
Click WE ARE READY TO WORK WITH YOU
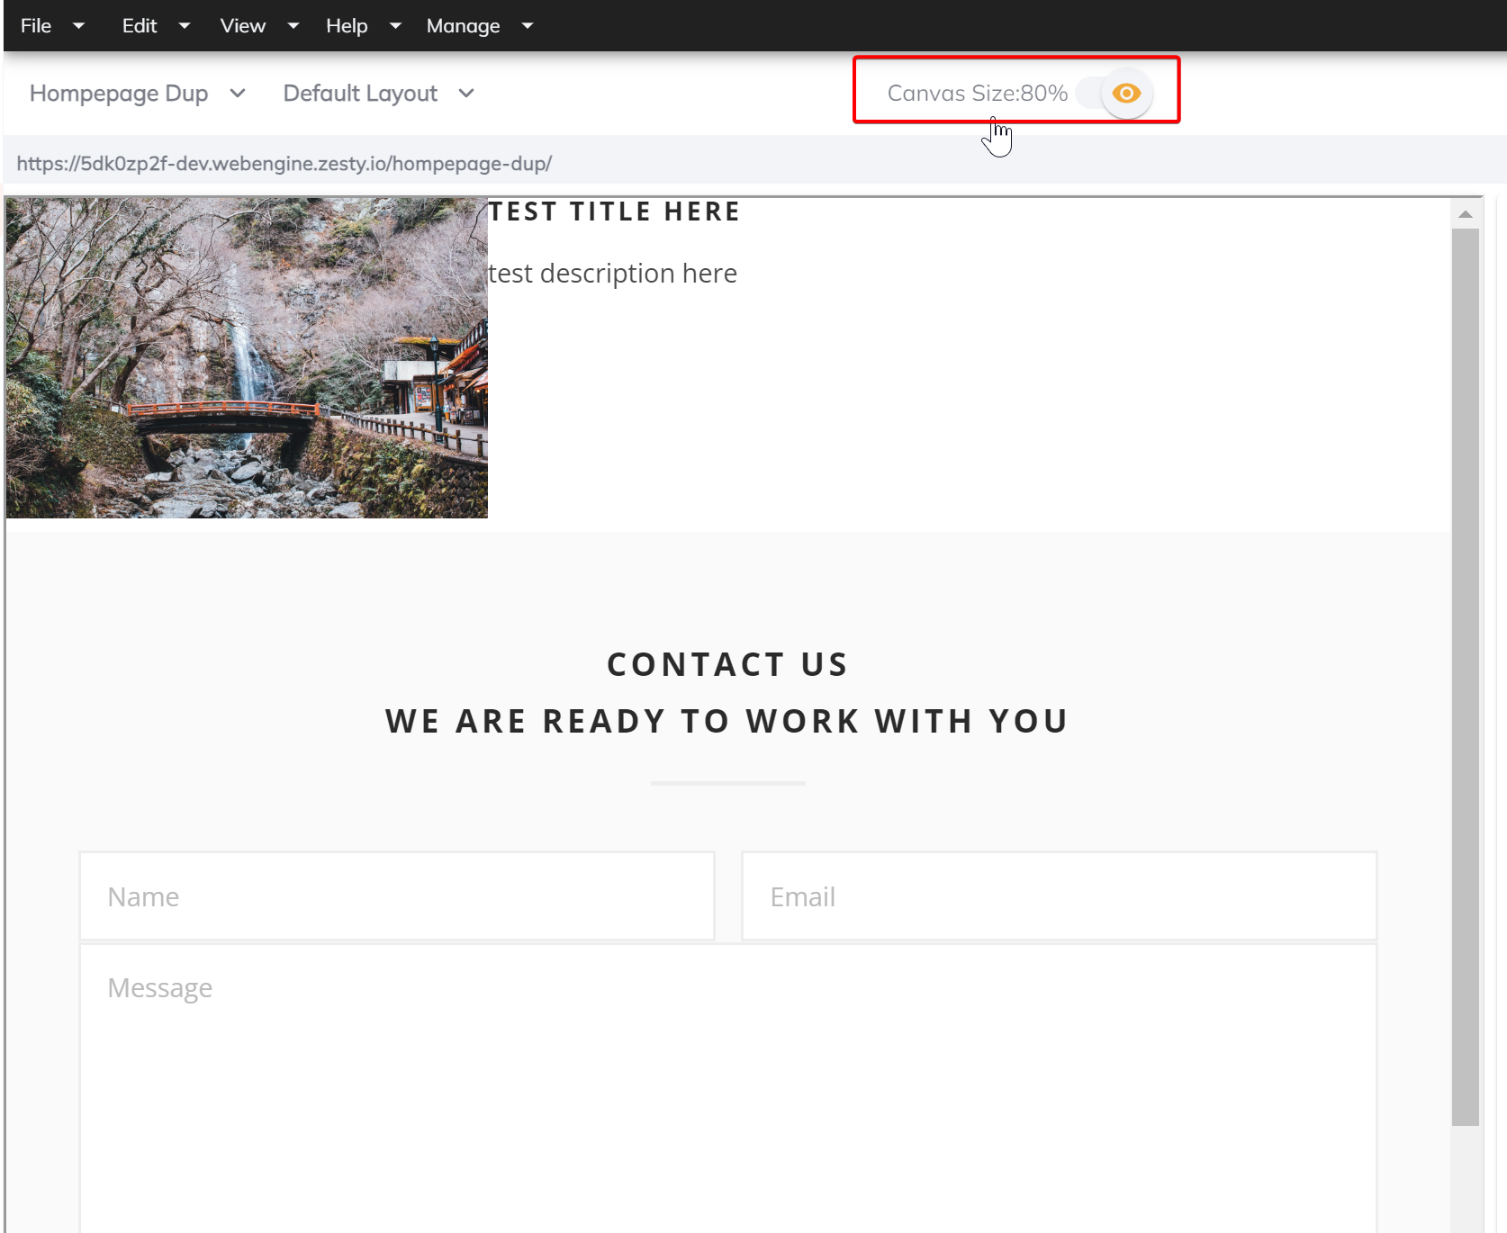pos(727,721)
